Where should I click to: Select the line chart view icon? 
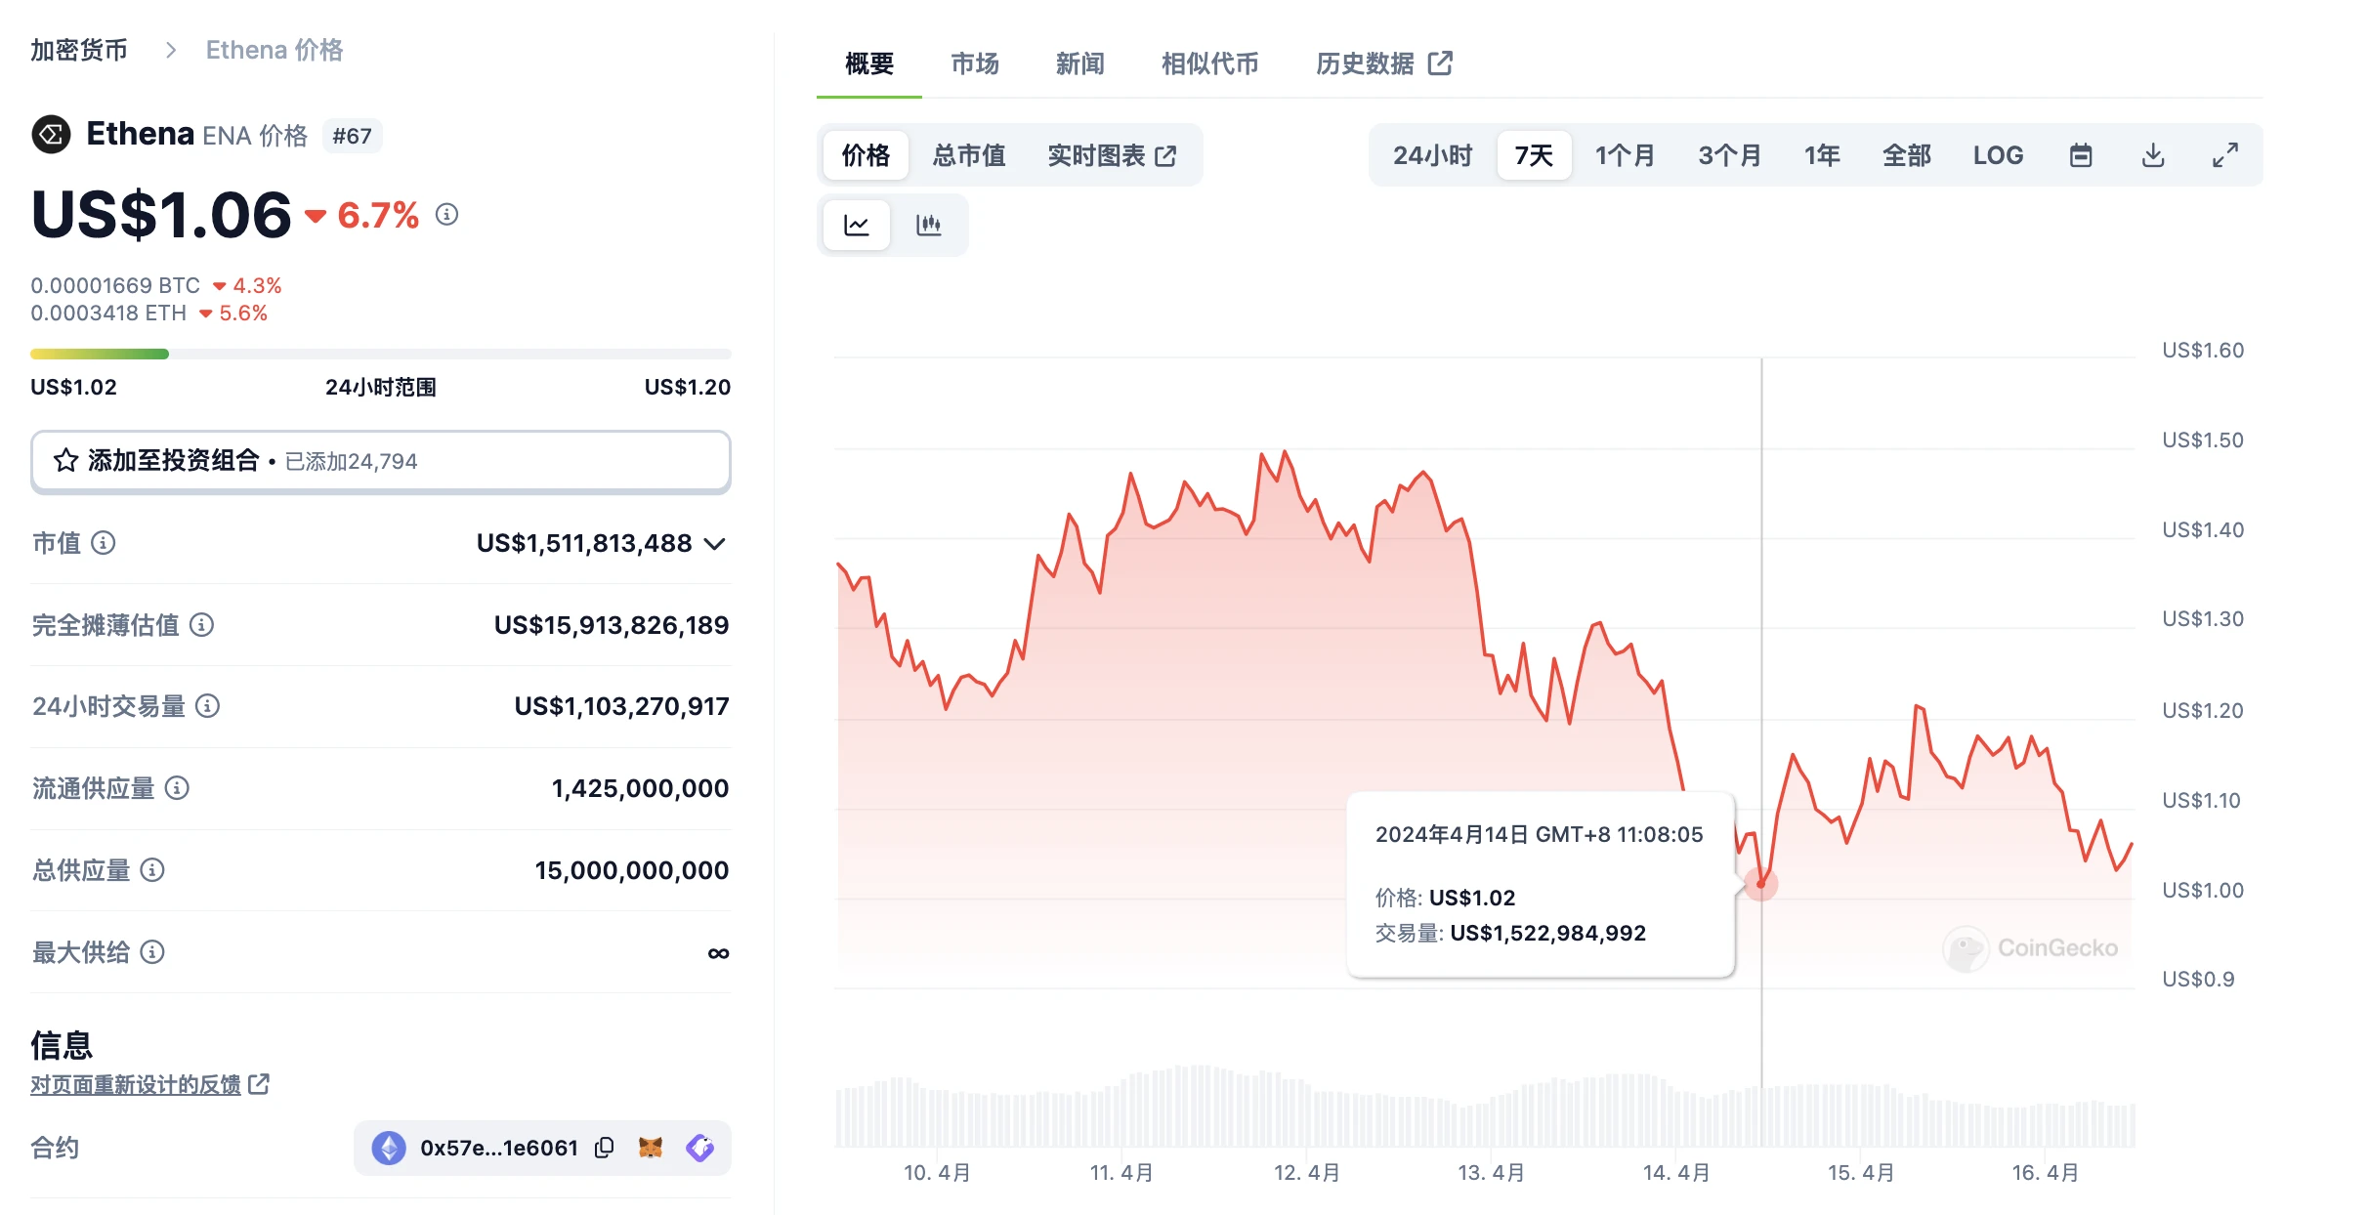click(856, 225)
